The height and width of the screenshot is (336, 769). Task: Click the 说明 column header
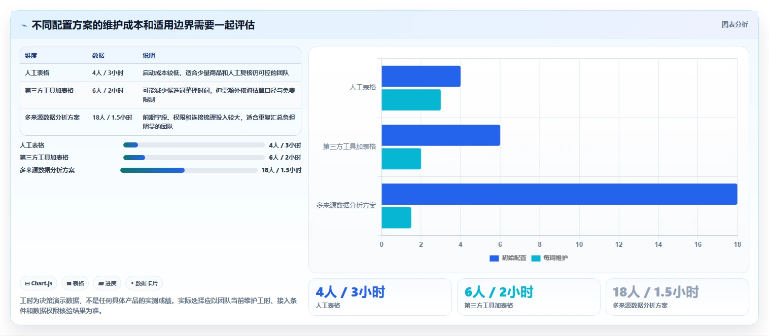(149, 56)
